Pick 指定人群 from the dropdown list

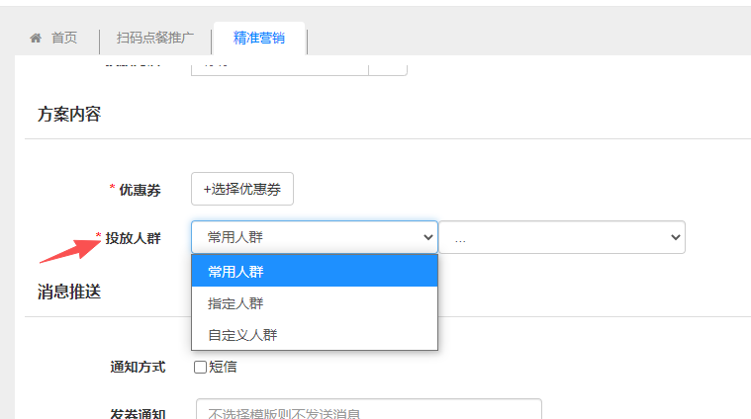(x=314, y=302)
